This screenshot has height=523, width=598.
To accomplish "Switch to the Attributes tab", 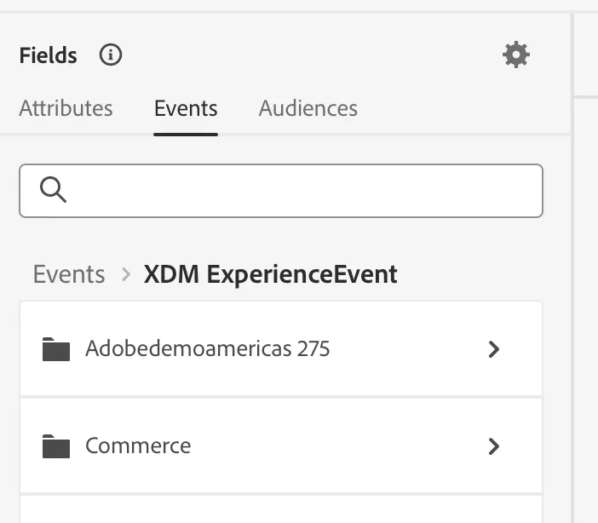I will pos(66,108).
